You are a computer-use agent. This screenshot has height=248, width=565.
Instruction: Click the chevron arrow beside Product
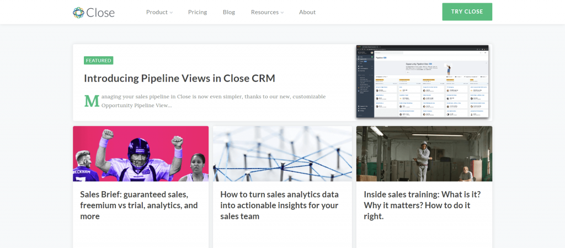click(x=171, y=12)
